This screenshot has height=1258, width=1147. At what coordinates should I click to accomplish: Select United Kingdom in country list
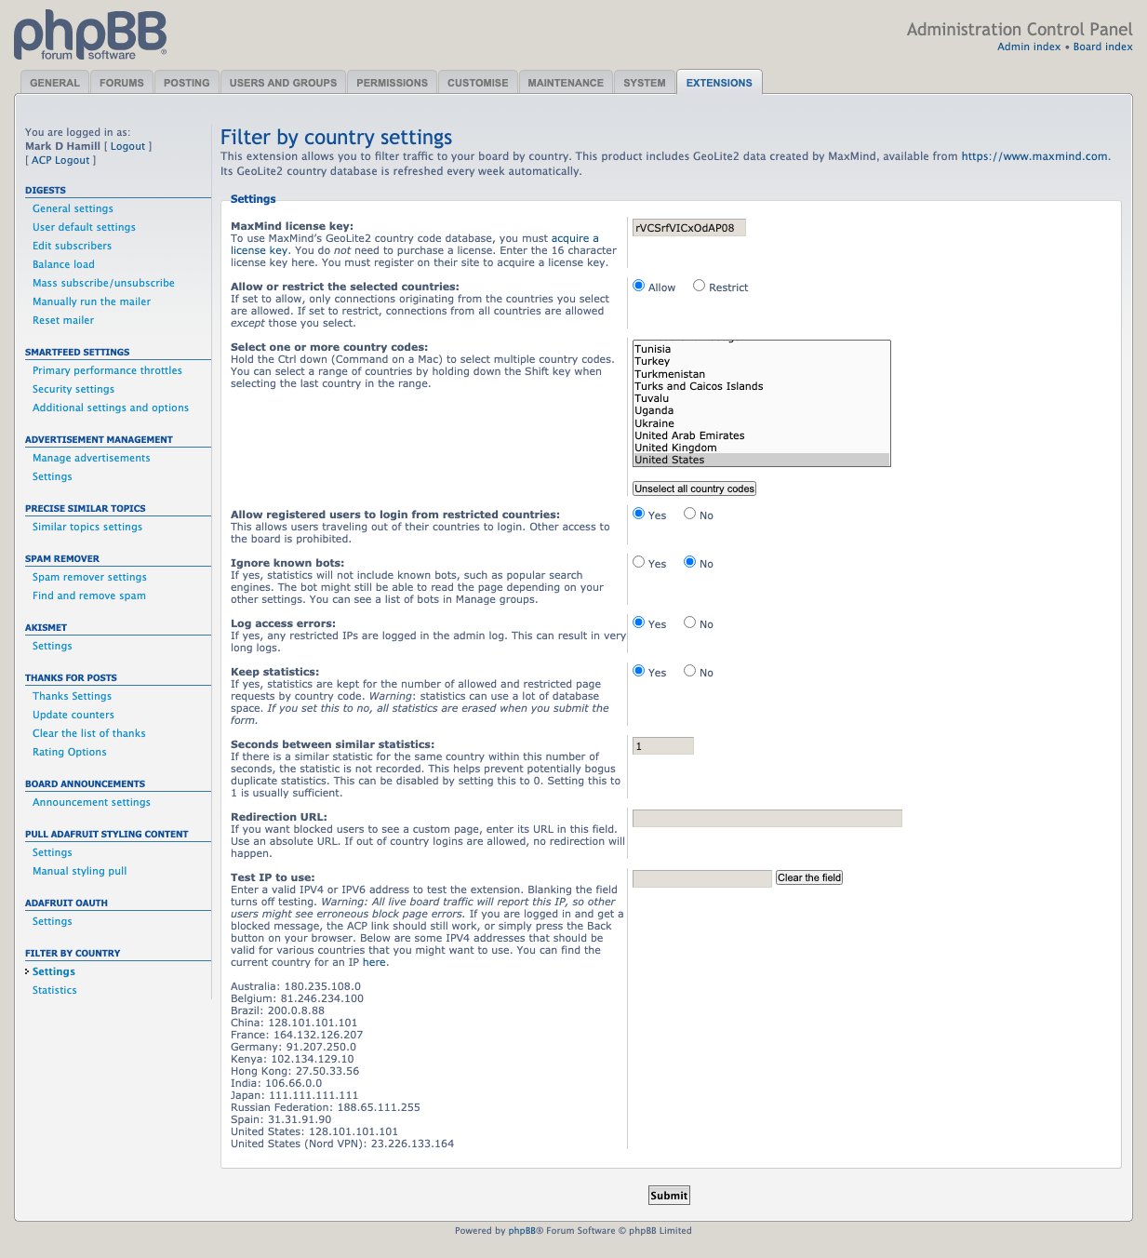pyautogui.click(x=761, y=448)
